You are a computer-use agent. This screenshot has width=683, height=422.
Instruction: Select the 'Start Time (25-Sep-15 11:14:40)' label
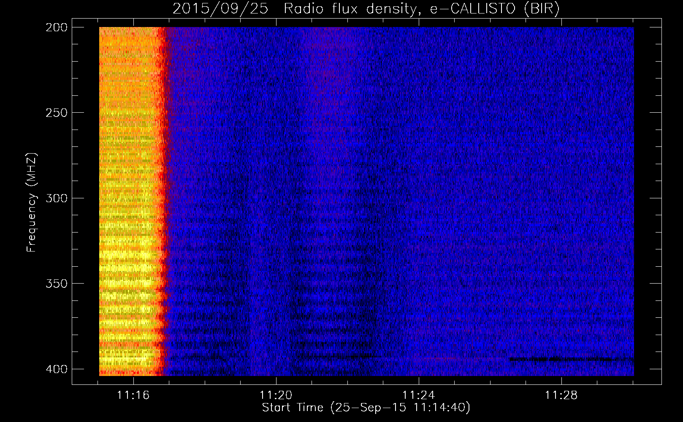(366, 408)
